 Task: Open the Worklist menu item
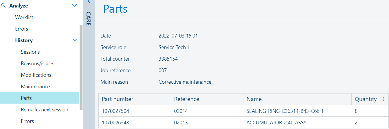click(24, 17)
